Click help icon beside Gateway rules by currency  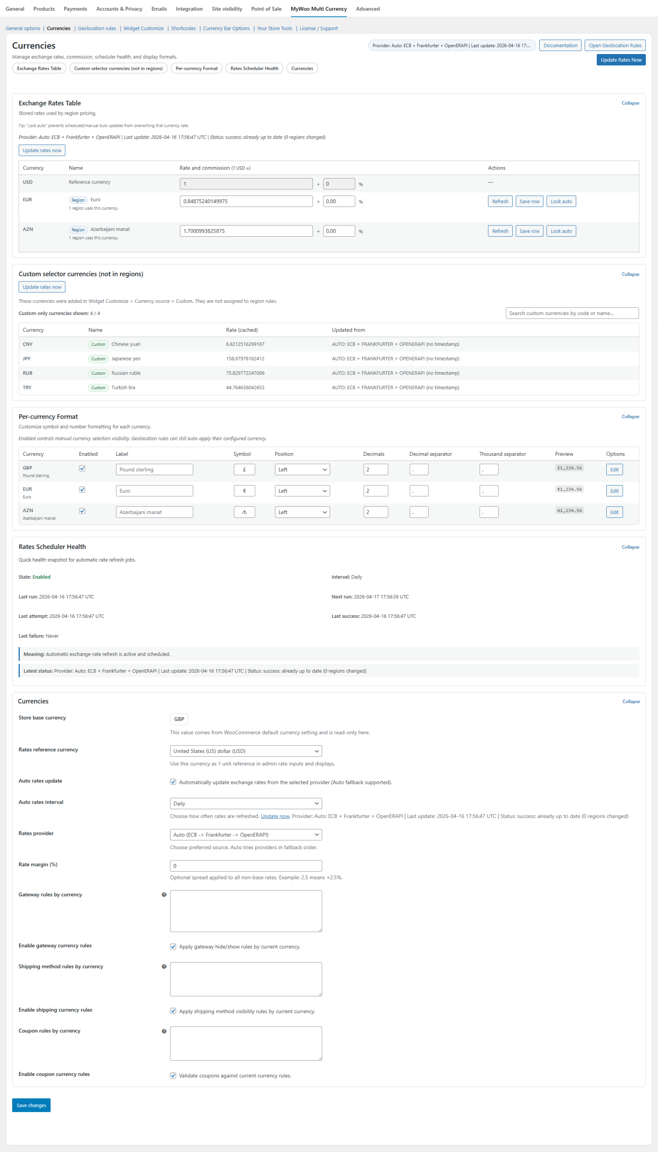(164, 894)
